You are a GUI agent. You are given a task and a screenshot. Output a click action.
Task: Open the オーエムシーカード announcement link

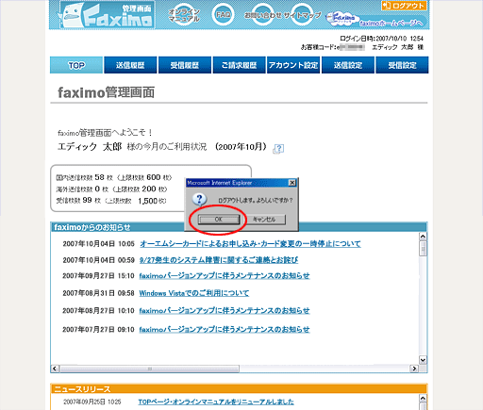tap(250, 243)
